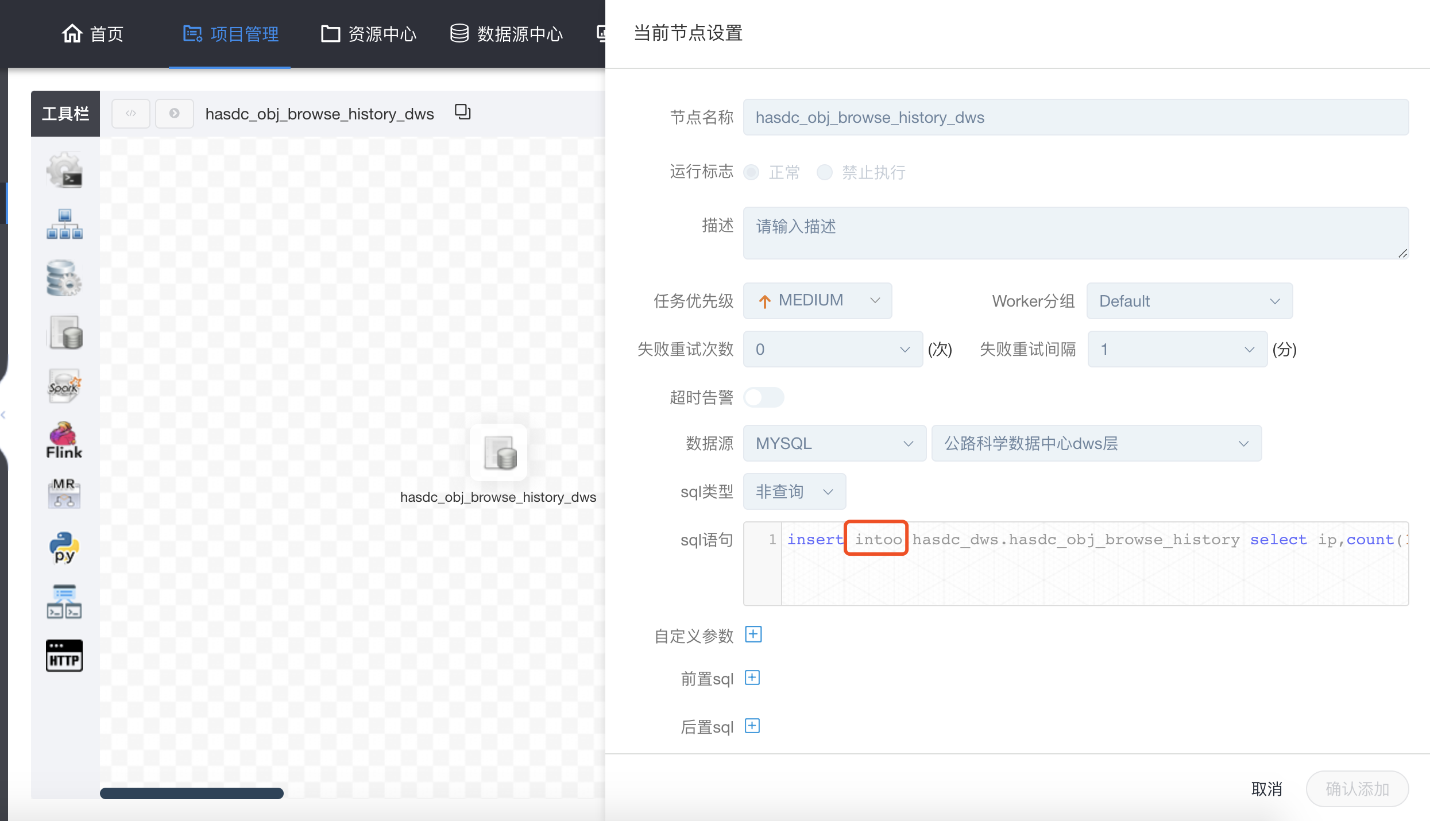
Task: Select the Spark task icon
Action: 64,386
